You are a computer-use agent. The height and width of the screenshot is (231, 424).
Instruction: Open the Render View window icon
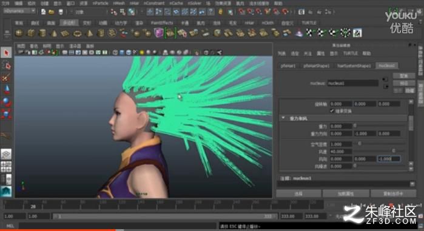pyautogui.click(x=301, y=12)
